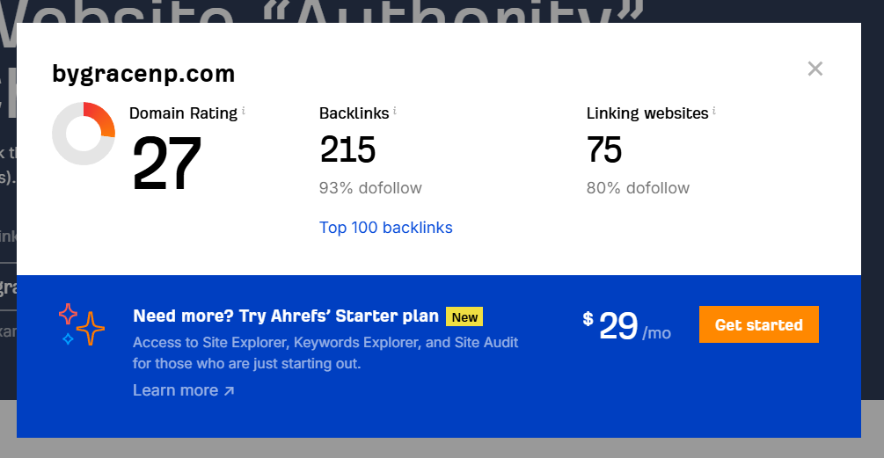Screen dimensions: 884x458
Task: Click the Need more? Starter plan heading
Action: click(285, 316)
